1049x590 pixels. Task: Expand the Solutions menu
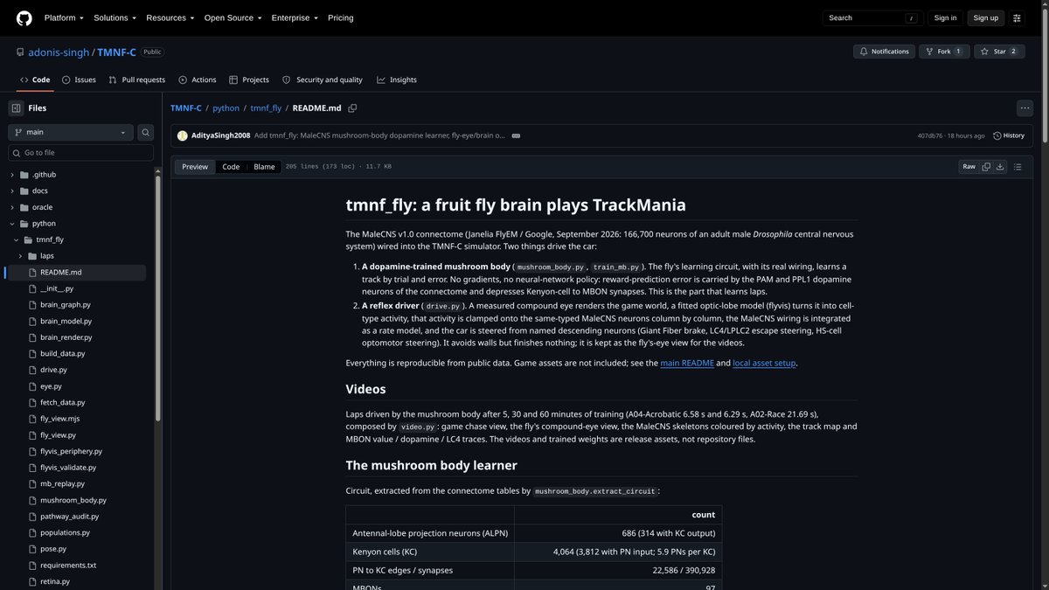(115, 17)
